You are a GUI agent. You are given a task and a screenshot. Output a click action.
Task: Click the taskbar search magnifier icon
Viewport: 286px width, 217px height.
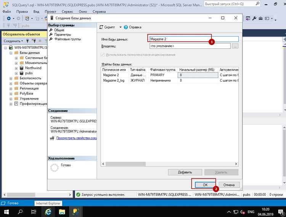pyautogui.click(x=20, y=212)
